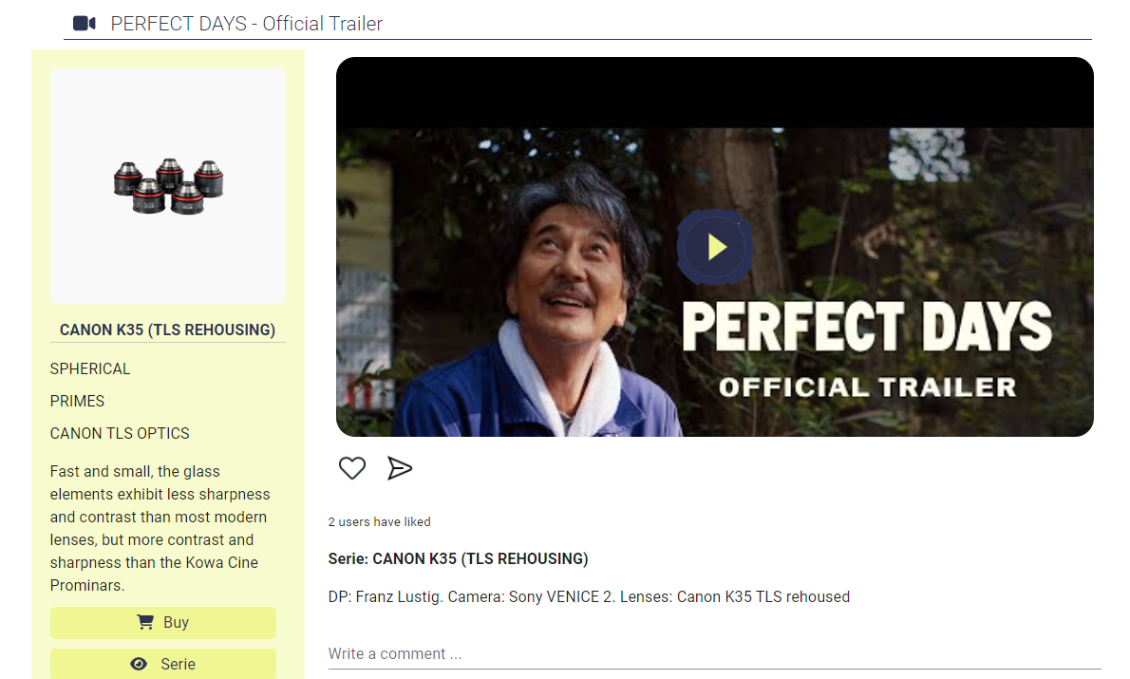This screenshot has width=1130, height=679.
Task: Share video using paper plane icon
Action: pos(399,468)
